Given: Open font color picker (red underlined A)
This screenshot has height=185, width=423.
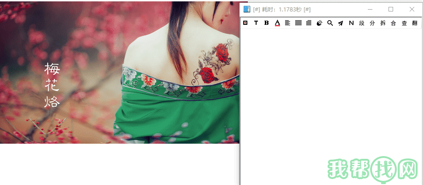Looking at the screenshot, I should (277, 23).
